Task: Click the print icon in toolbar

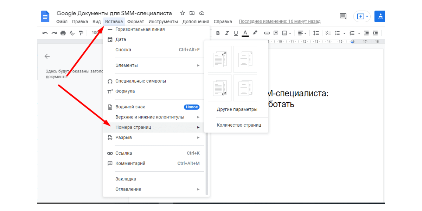Action: 63,33
